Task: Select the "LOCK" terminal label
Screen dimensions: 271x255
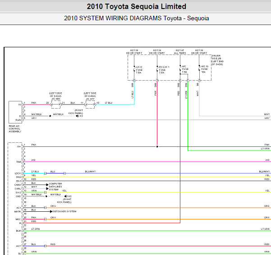Action: 18,173
